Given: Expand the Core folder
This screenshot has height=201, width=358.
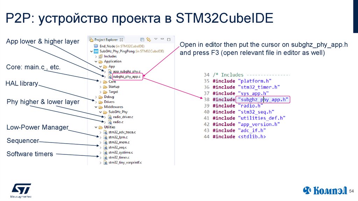Looking at the screenshot, I should [x=100, y=82].
